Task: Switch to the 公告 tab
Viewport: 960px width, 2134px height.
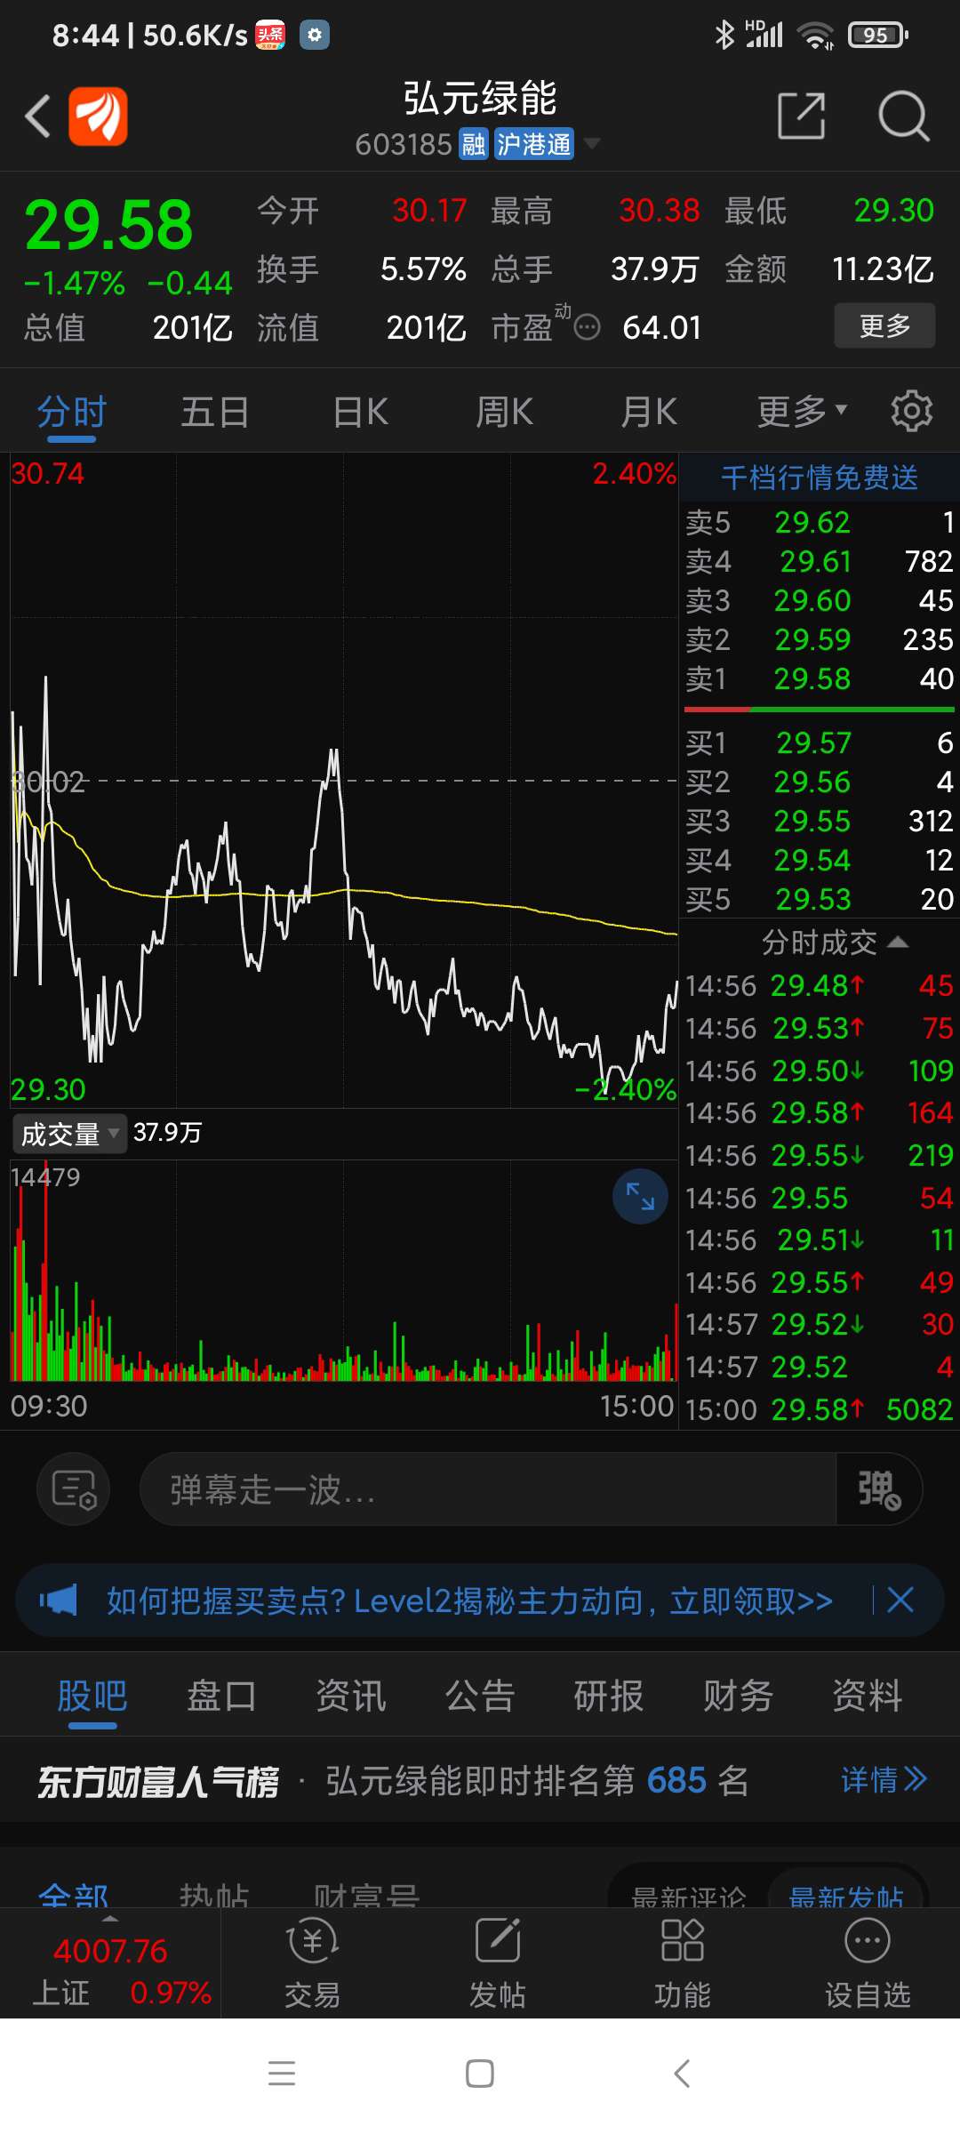Action: [x=480, y=1696]
